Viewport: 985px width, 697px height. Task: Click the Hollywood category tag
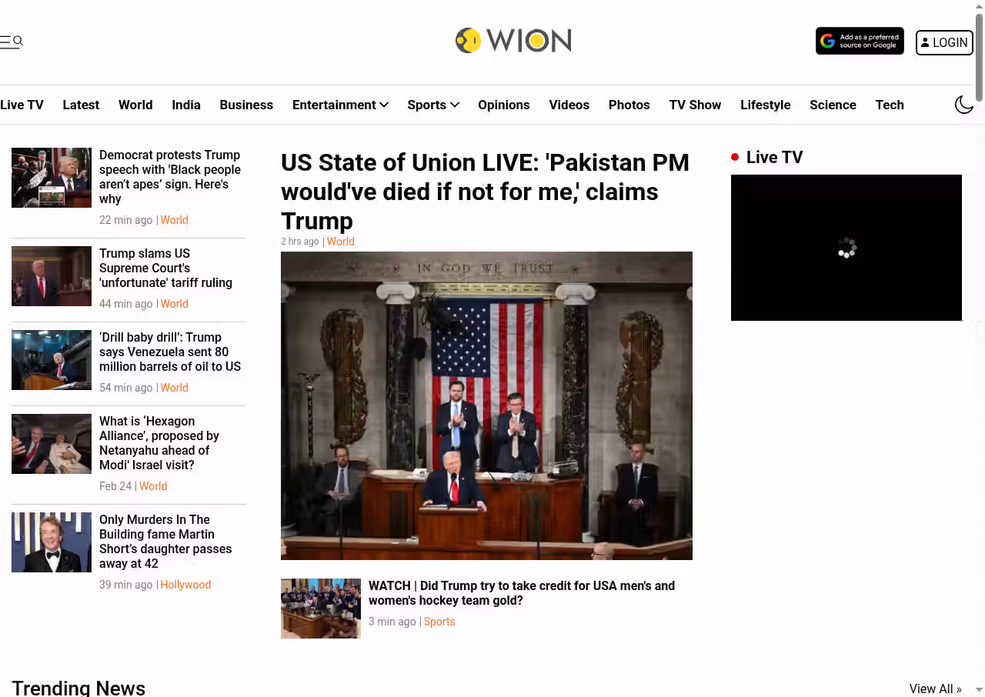coord(185,585)
